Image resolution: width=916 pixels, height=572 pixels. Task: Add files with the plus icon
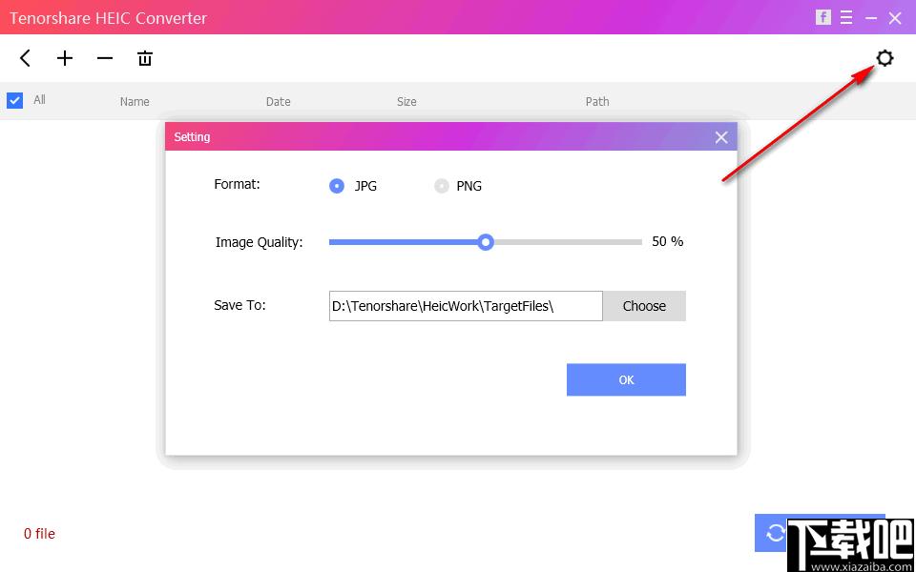[65, 58]
